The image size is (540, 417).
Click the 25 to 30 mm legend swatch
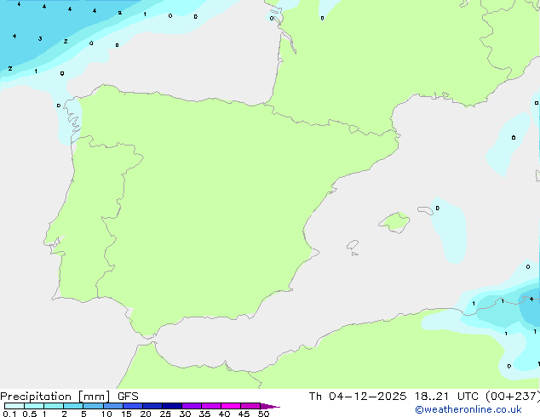click(x=172, y=406)
